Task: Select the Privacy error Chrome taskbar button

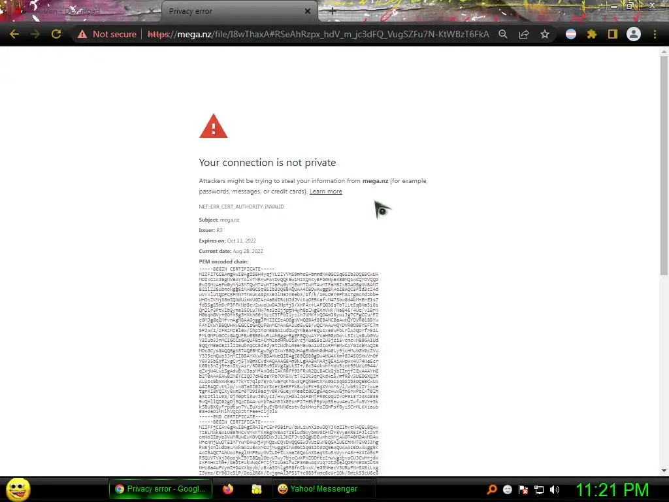Action: [161, 489]
